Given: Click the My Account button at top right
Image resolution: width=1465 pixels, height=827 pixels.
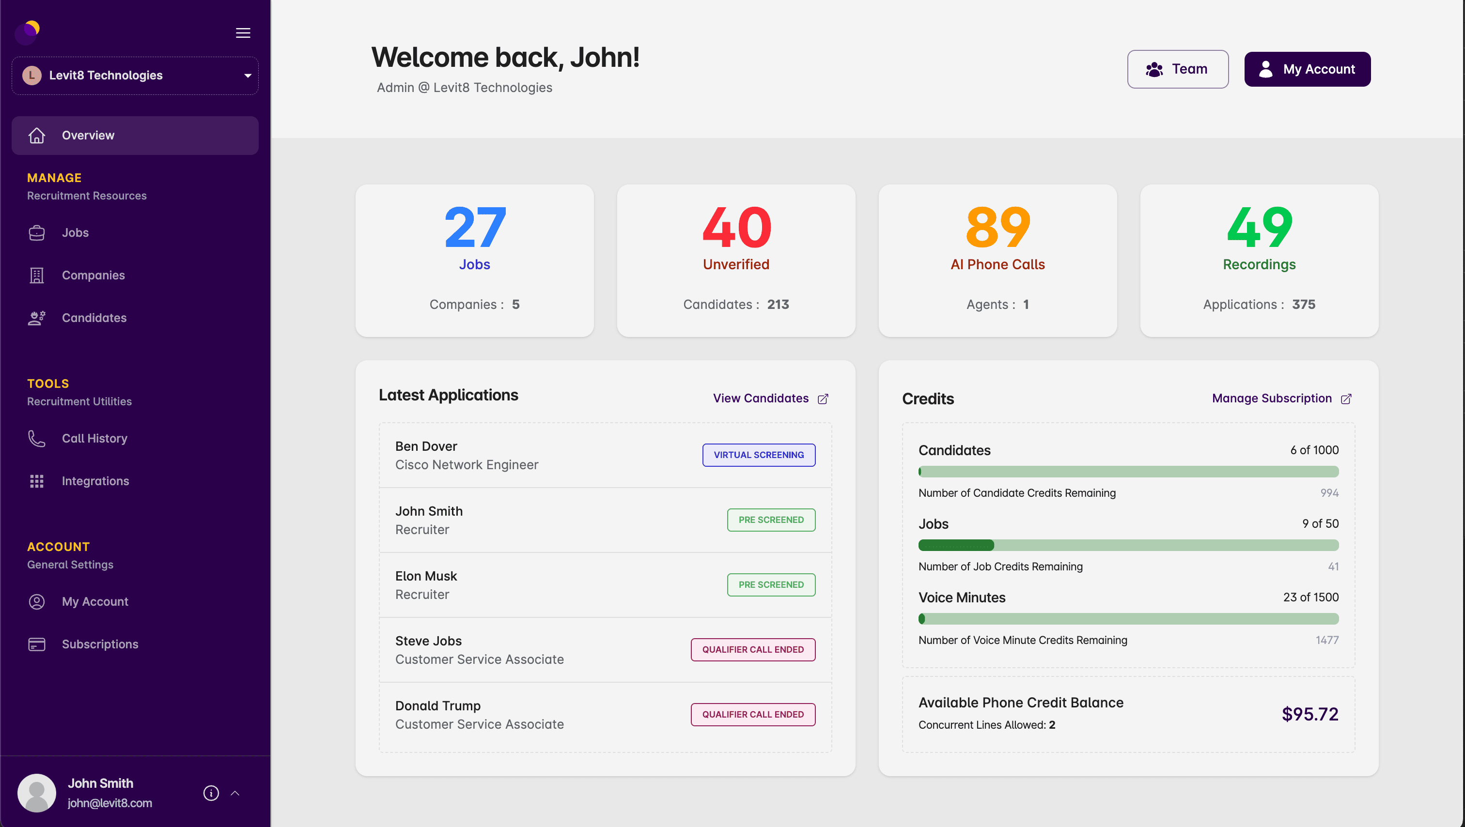Looking at the screenshot, I should [x=1308, y=69].
